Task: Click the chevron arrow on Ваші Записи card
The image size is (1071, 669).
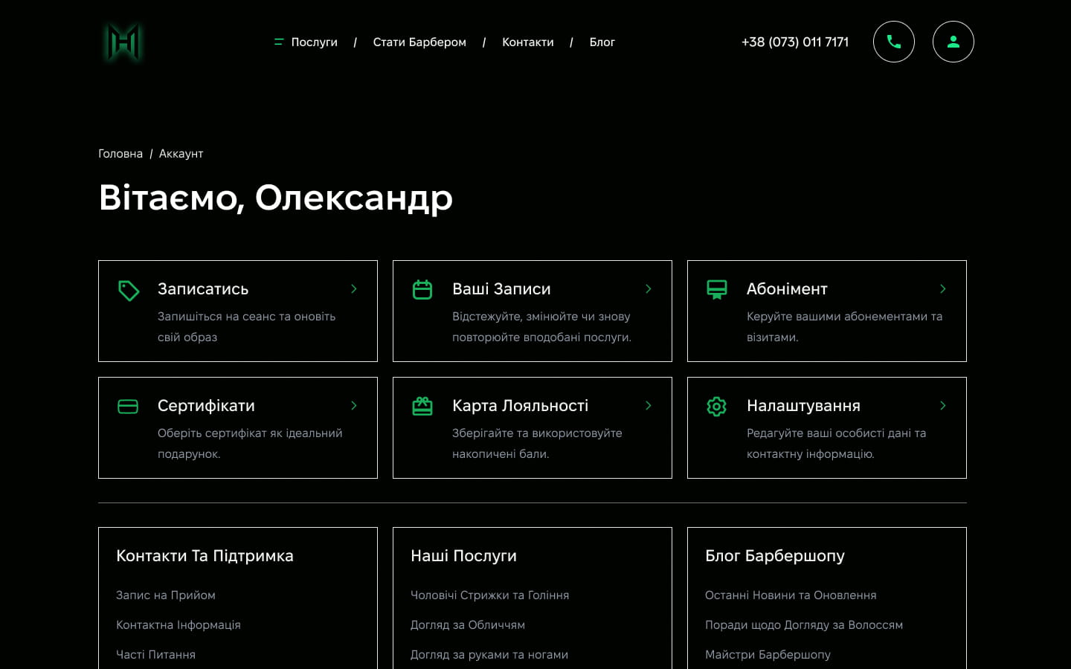Action: point(649,288)
